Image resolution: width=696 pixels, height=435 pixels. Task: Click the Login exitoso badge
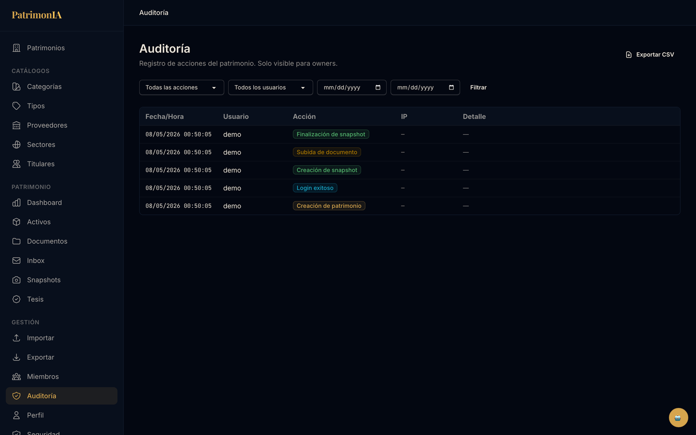(315, 188)
